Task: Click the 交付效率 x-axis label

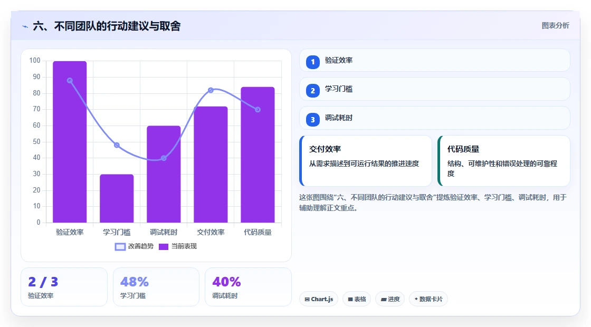Action: coord(211,233)
